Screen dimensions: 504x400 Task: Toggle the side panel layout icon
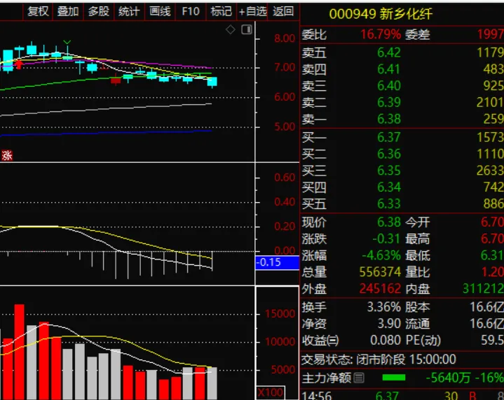pyautogui.click(x=247, y=30)
